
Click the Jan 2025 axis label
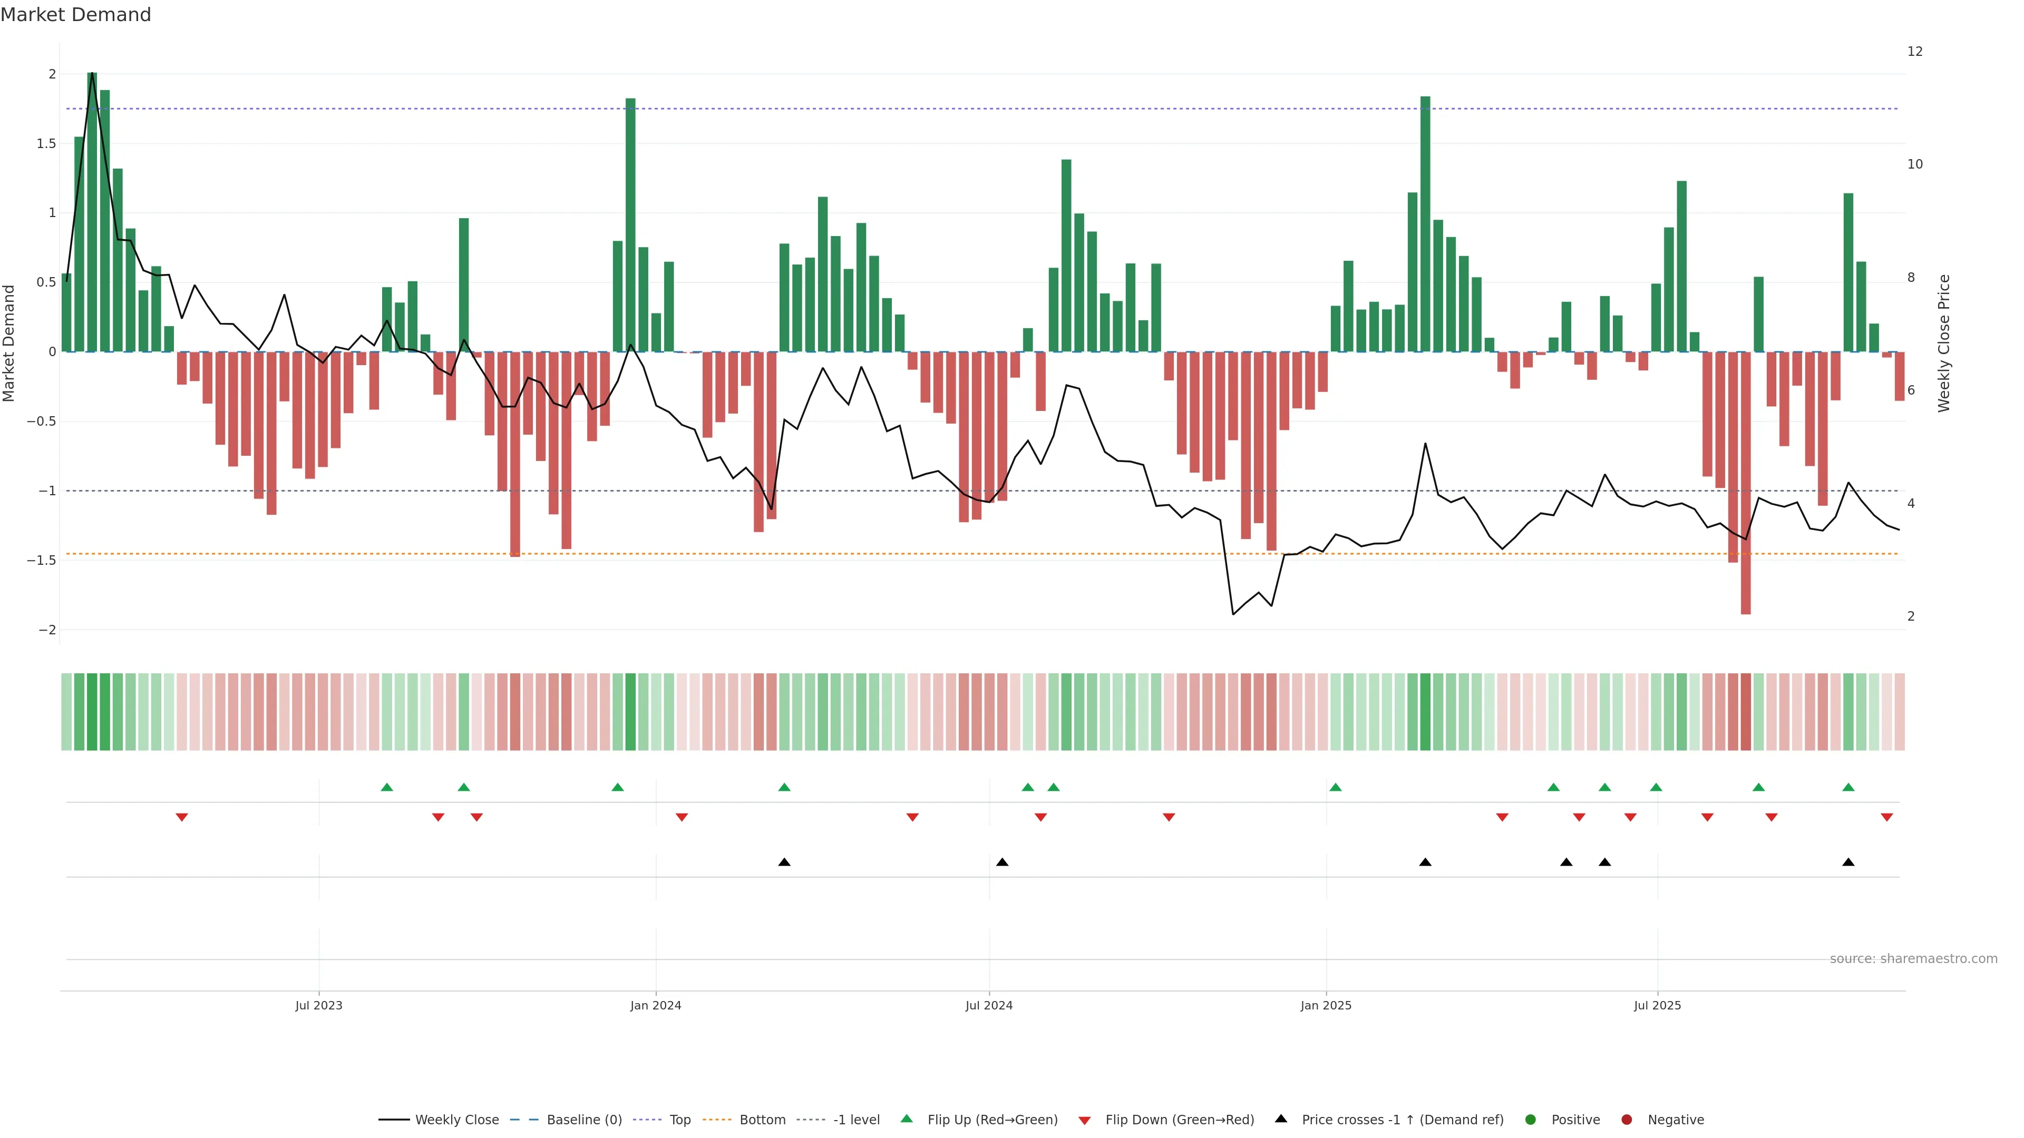pyautogui.click(x=1326, y=1005)
